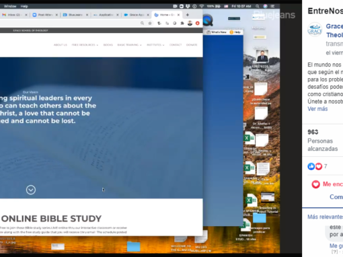Click the red extension icon in toolbar
Screen dimensions: 343x257
pyautogui.click(x=198, y=23)
